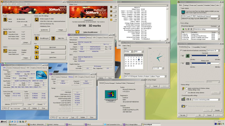225x126 pixels.
Task: Click the memory chip icon beside memory clock slider
Action: (188, 63)
